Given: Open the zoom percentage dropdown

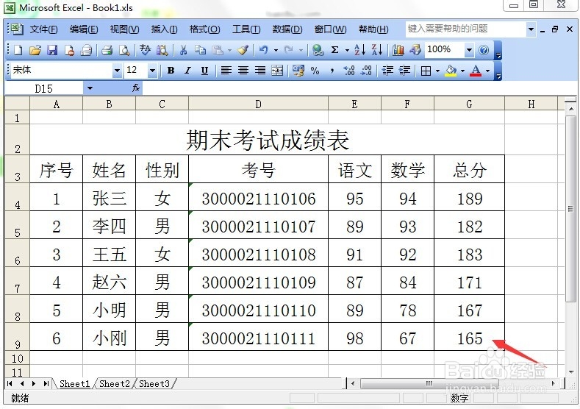Looking at the screenshot, I should [469, 49].
